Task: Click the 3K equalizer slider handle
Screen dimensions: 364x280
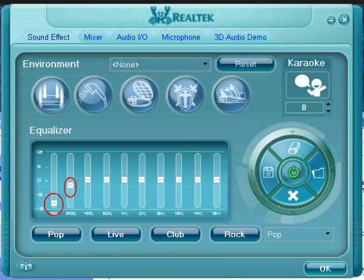Action: pos(142,180)
